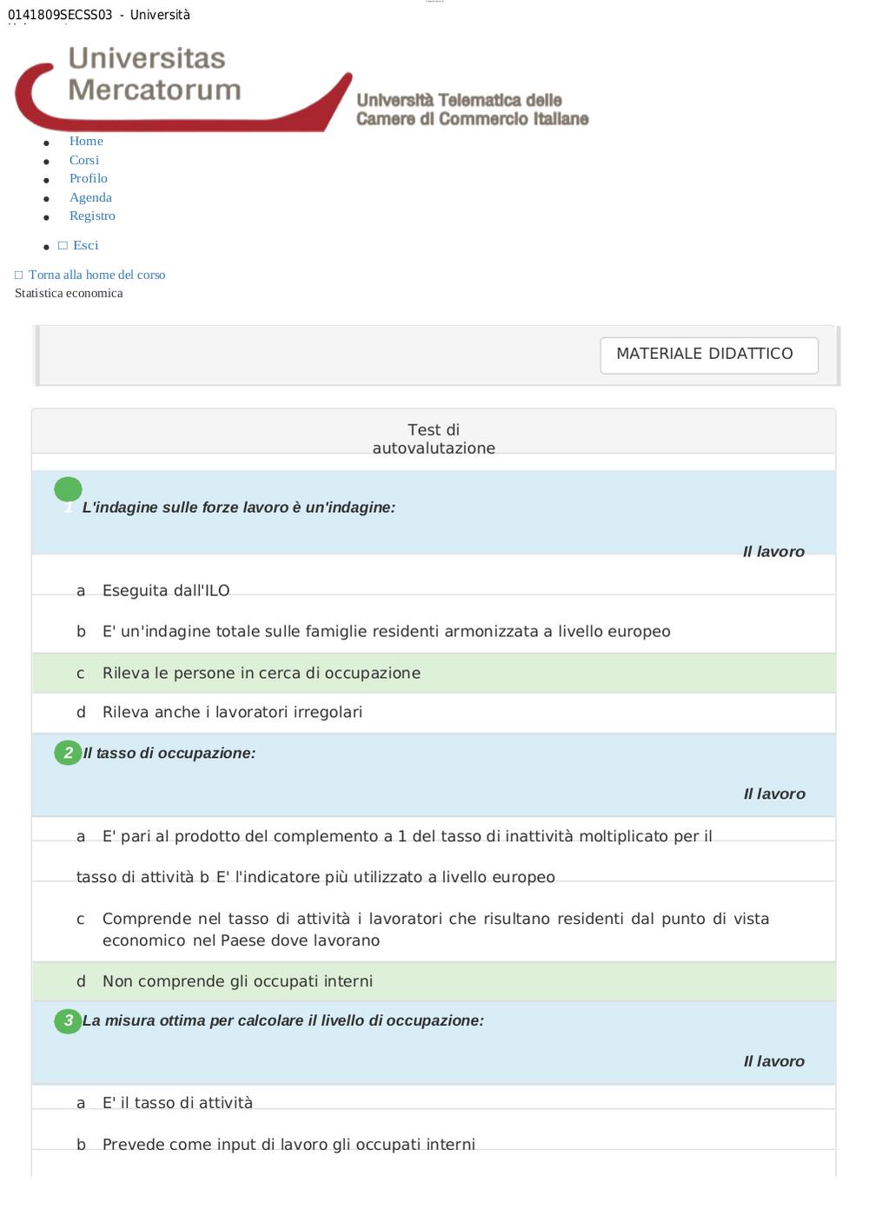Open the Registro link
Screen dimensions: 869x1229
click(x=92, y=216)
